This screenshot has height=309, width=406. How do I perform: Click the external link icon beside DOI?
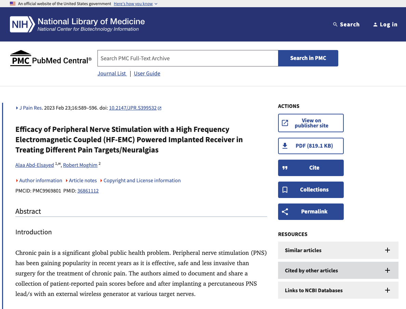[160, 108]
